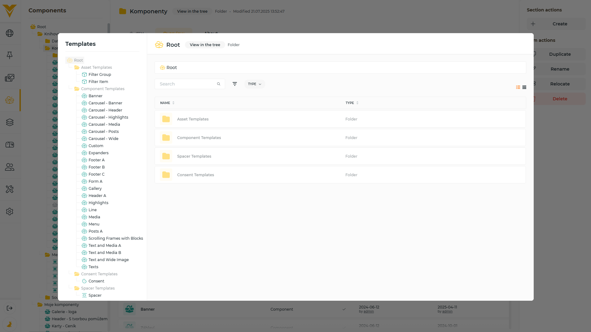Open the tools wrench sidebar icon
The width and height of the screenshot is (591, 332).
[x=10, y=189]
